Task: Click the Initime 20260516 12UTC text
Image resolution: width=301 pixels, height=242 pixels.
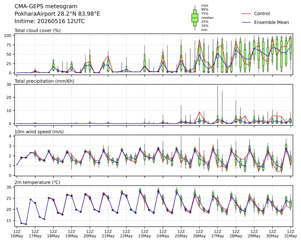Action: (x=49, y=21)
